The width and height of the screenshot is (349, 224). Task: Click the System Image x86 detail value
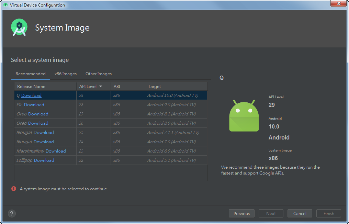(x=273, y=158)
